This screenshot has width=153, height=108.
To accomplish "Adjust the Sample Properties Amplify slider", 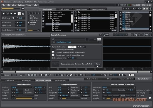I will [71, 98].
